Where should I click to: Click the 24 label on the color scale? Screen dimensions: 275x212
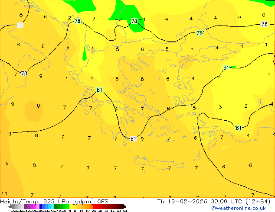point(94,211)
